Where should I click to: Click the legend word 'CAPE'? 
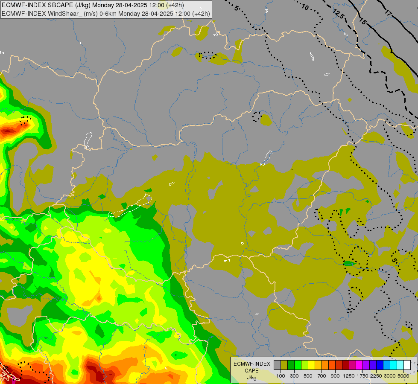251,371
